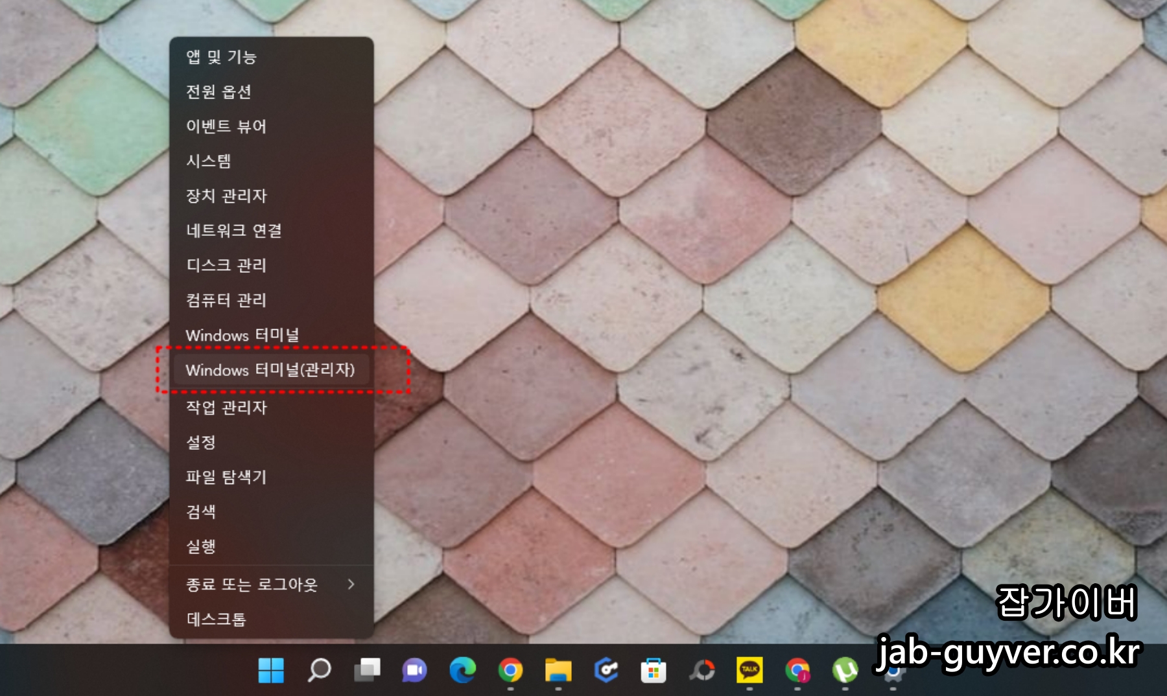
Task: Open blue hexagon key app icon
Action: 606,670
